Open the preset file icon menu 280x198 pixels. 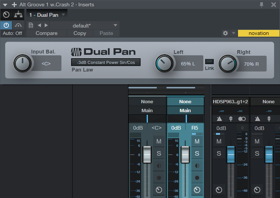31,25
